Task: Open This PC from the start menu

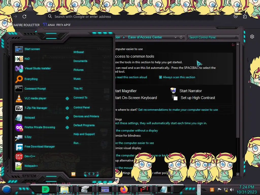Action: [78, 89]
